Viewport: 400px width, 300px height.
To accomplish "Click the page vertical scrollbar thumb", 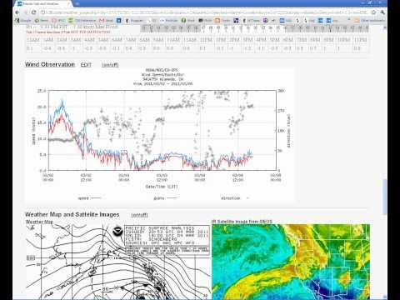I will click(x=385, y=197).
